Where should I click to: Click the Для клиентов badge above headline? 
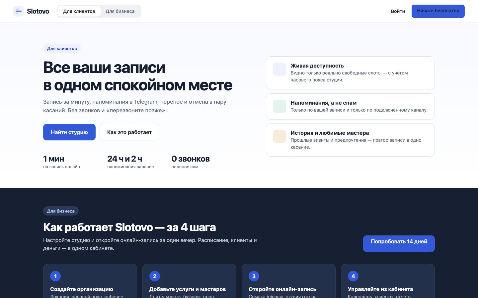coord(62,48)
